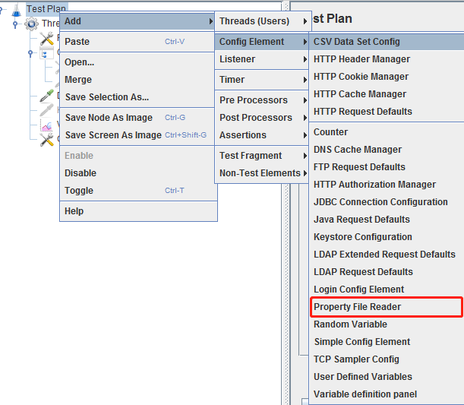Expand Config Element submenu
The width and height of the screenshot is (464, 405).
pyautogui.click(x=261, y=42)
